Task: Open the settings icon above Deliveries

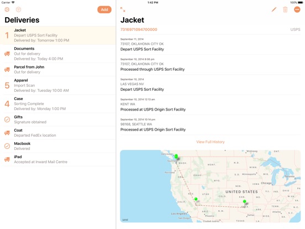Action: pyautogui.click(x=7, y=9)
